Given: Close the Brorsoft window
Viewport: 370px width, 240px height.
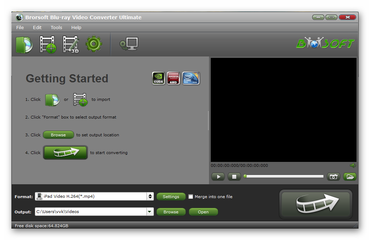Looking at the screenshot, I should coord(347,17).
